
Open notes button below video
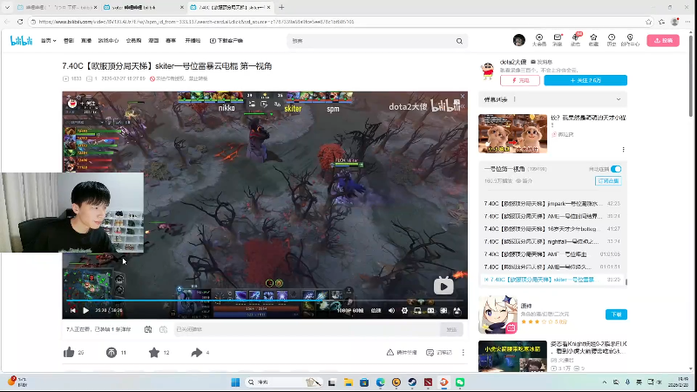click(x=439, y=353)
